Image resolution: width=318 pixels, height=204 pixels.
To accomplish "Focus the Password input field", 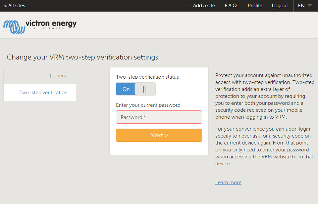I will coord(159,117).
